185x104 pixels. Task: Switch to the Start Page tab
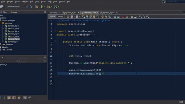(54, 13)
